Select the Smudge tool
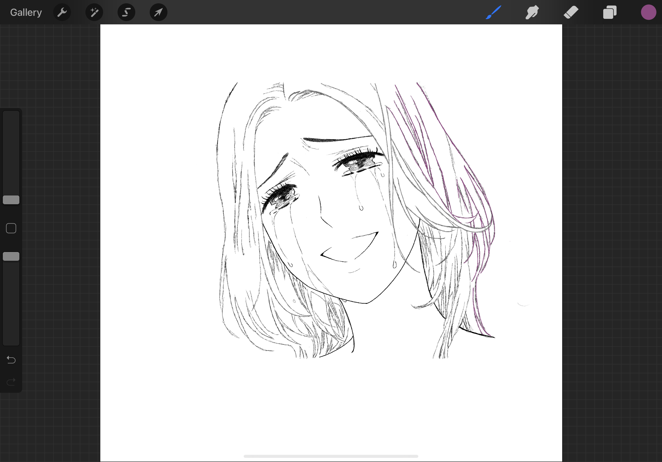The height and width of the screenshot is (462, 662). click(x=532, y=12)
